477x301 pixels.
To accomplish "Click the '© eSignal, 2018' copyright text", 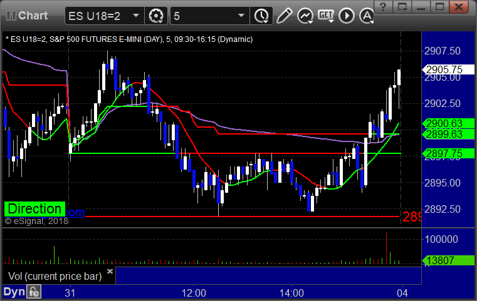I will click(x=36, y=221).
